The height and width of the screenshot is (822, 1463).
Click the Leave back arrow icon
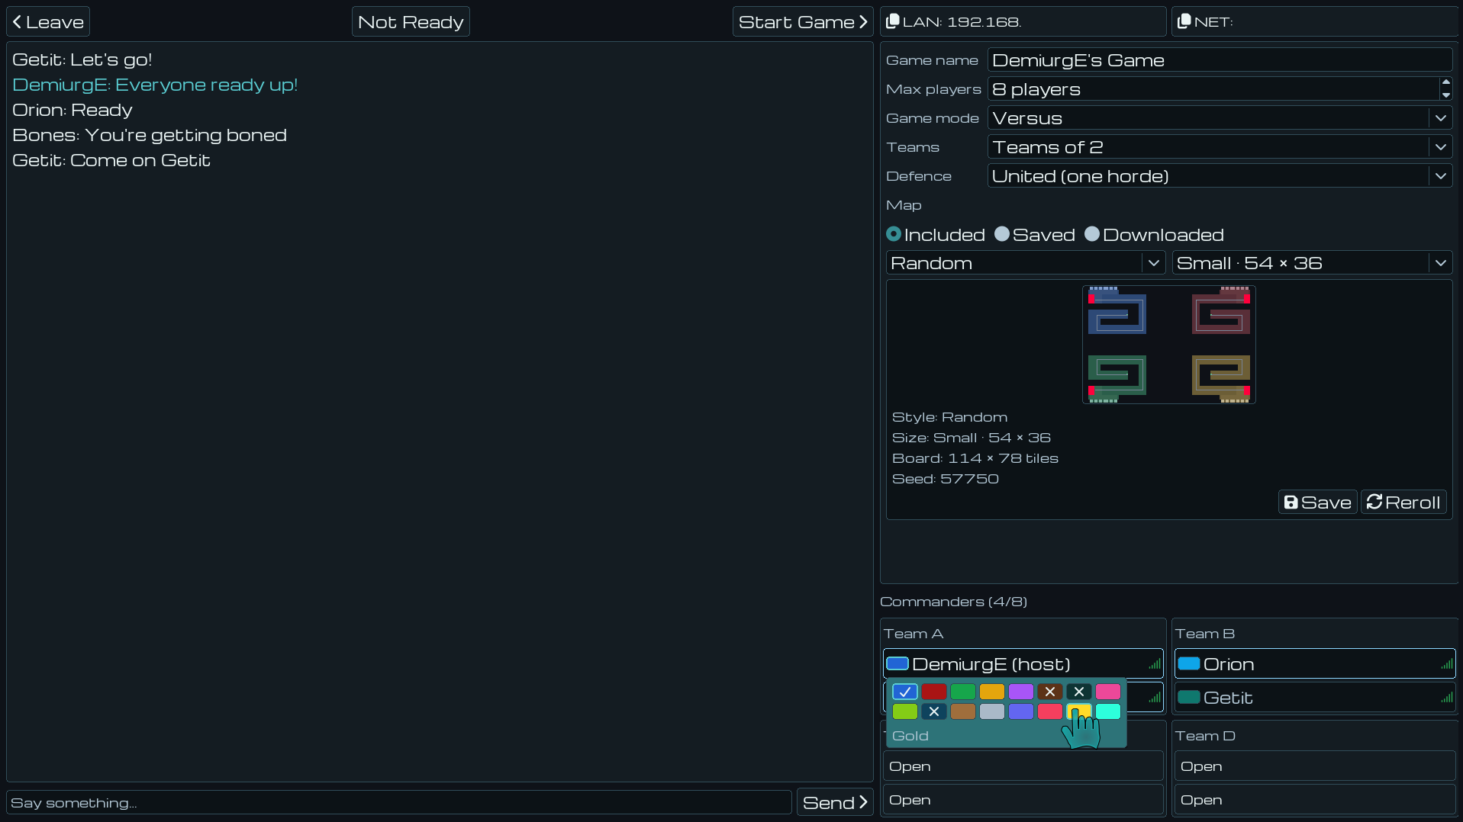click(17, 22)
